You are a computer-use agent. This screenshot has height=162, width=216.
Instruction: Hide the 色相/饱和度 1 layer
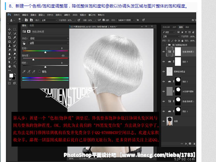164,101
